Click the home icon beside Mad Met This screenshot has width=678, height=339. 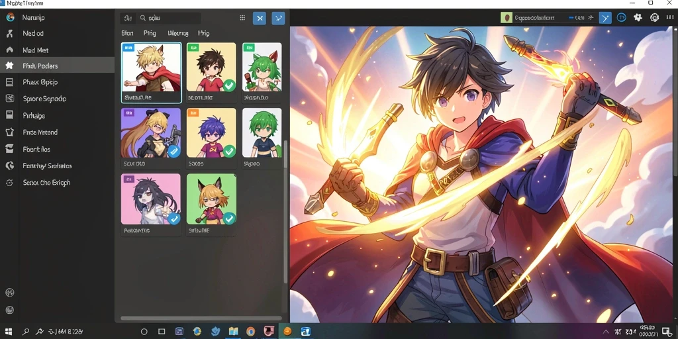tap(9, 50)
